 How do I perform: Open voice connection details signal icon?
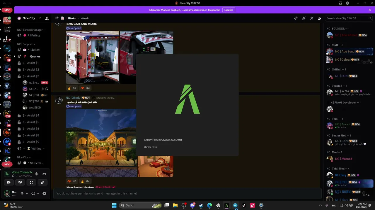[x=7, y=174]
